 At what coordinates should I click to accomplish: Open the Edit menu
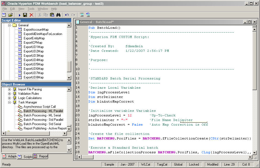[x=13, y=9]
